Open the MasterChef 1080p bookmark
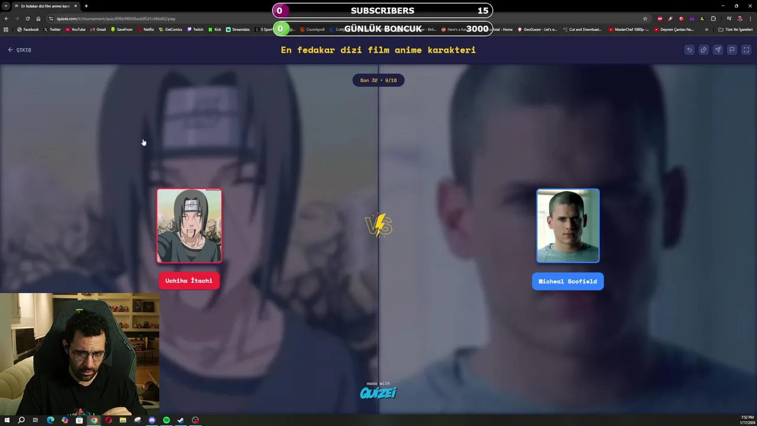The width and height of the screenshot is (757, 426). pyautogui.click(x=628, y=30)
